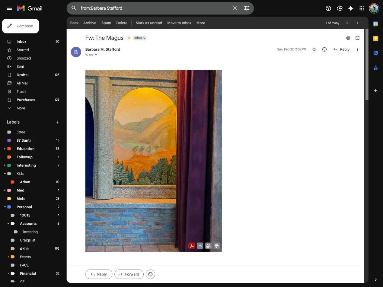Remove the Inbox label chip with its x
The height and width of the screenshot is (287, 383).
click(144, 38)
